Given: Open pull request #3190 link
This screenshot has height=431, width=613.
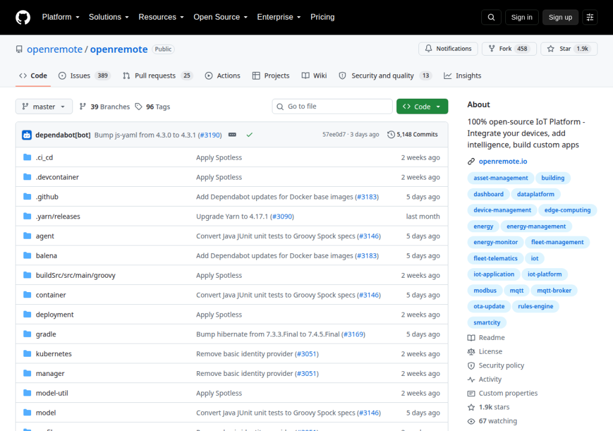Looking at the screenshot, I should click(210, 135).
